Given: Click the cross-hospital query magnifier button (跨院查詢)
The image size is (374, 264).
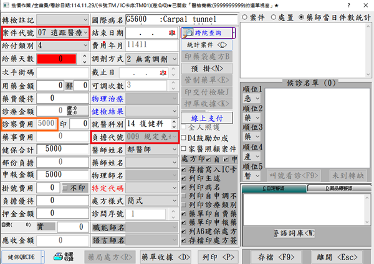Looking at the screenshot, I should [207, 32].
